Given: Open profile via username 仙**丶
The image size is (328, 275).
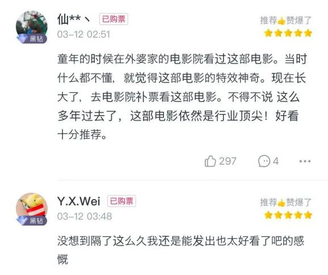Looking at the screenshot, I should (74, 19).
